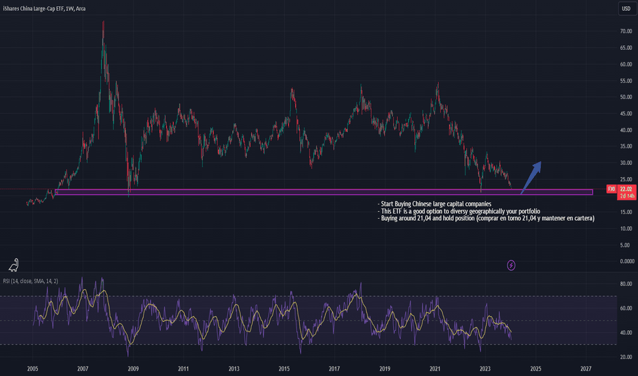The image size is (638, 376).
Task: Click the 2007 label on the time axis
Action: [x=83, y=368]
